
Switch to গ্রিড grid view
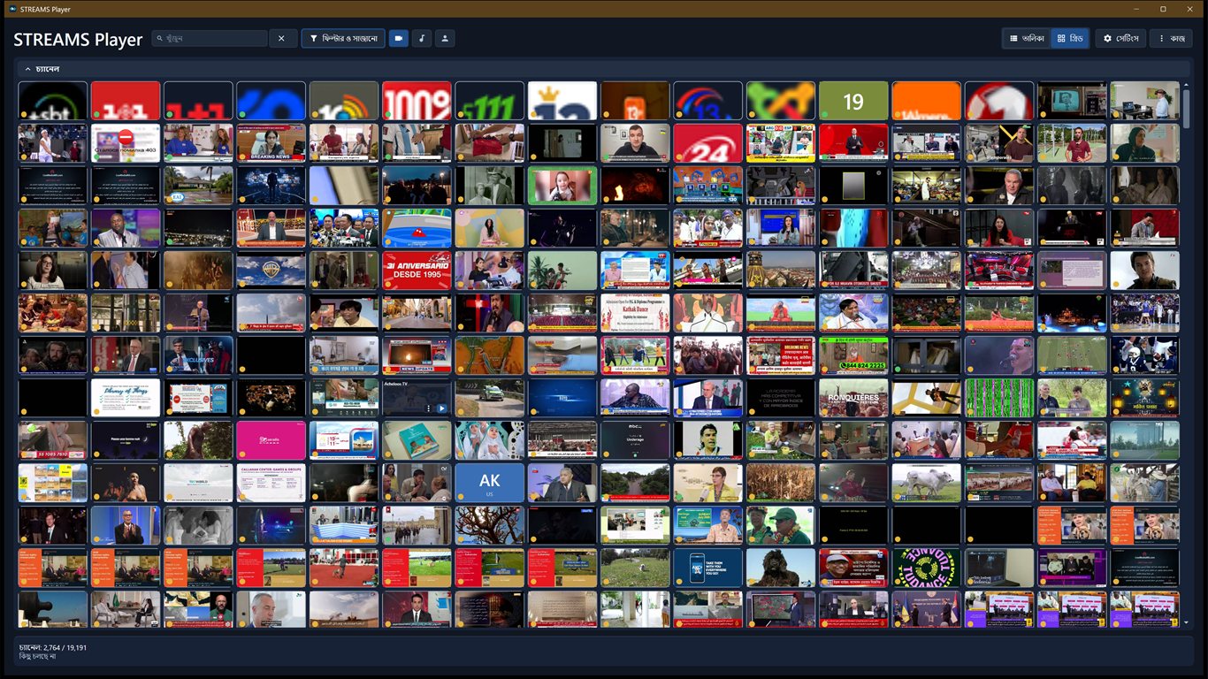pos(1070,38)
